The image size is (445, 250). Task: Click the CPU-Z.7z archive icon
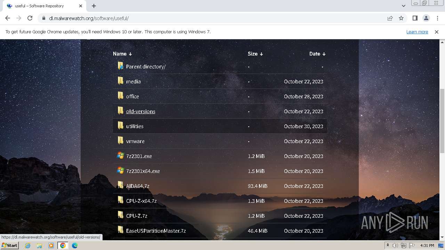pos(120,215)
